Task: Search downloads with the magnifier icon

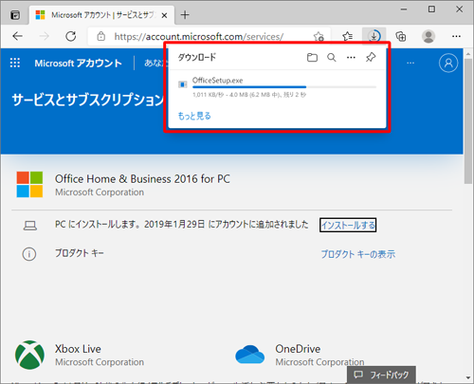Action: tap(332, 58)
